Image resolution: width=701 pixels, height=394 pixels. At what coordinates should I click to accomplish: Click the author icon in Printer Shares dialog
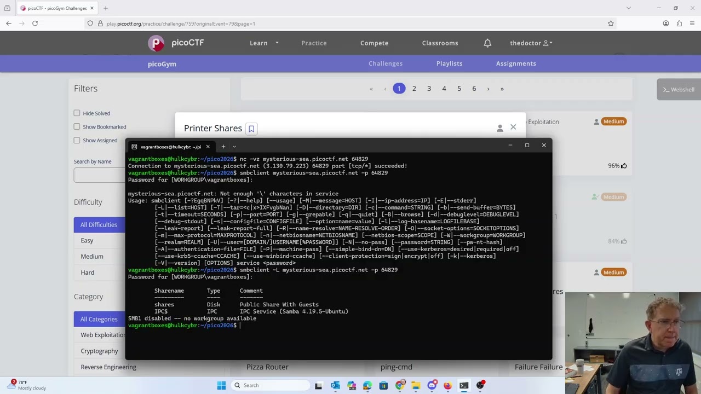point(499,128)
